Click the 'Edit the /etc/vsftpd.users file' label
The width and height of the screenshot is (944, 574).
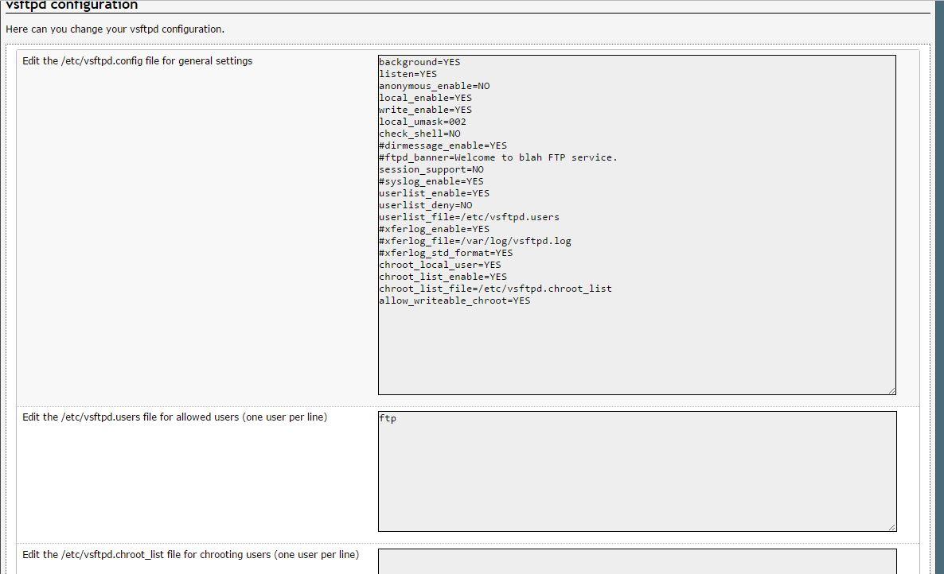point(174,417)
